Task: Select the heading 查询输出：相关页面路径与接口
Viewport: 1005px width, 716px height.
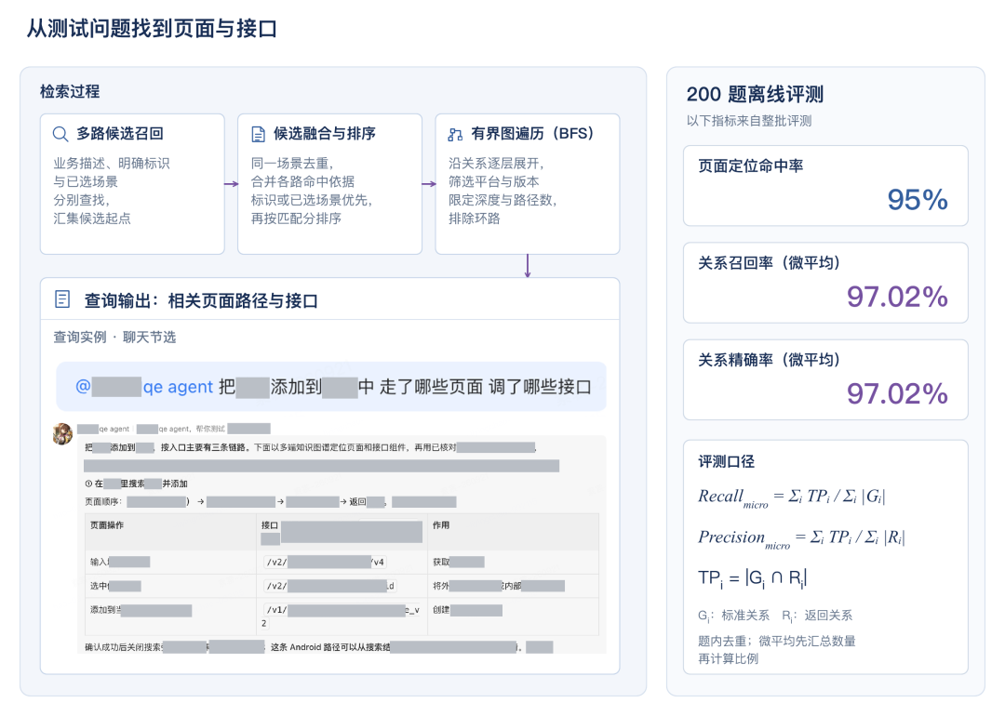Action: 201,300
